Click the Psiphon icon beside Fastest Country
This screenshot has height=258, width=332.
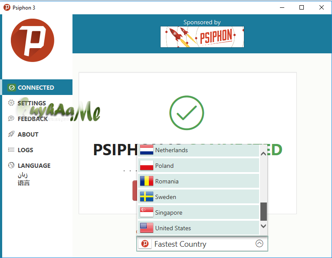point(145,244)
